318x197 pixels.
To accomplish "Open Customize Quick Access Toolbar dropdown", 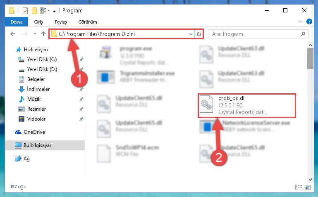I will point(54,11).
